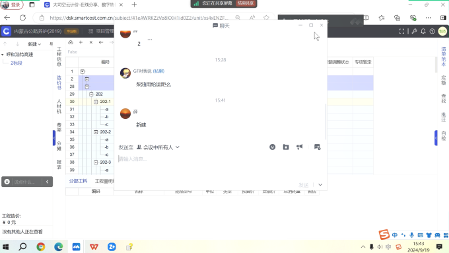Select the 2标段 tree item
449x253 pixels.
click(17, 63)
